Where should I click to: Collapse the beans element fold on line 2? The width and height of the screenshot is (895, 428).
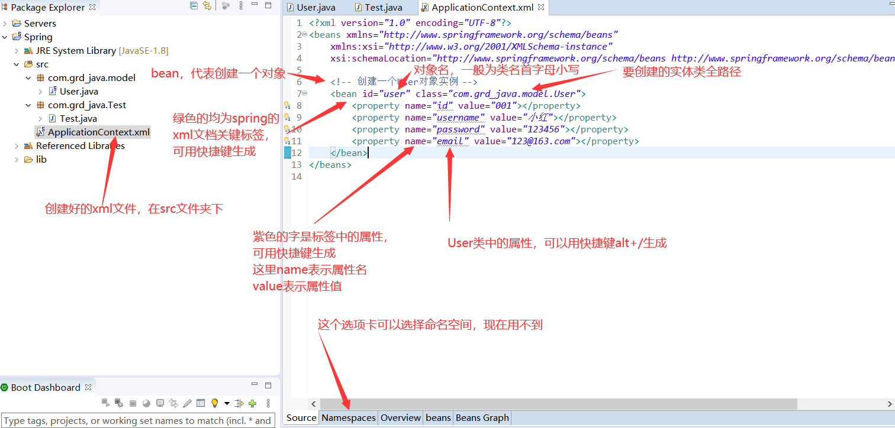tap(305, 35)
